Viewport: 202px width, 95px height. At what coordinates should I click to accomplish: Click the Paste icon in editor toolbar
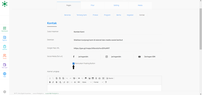(x=56, y=78)
